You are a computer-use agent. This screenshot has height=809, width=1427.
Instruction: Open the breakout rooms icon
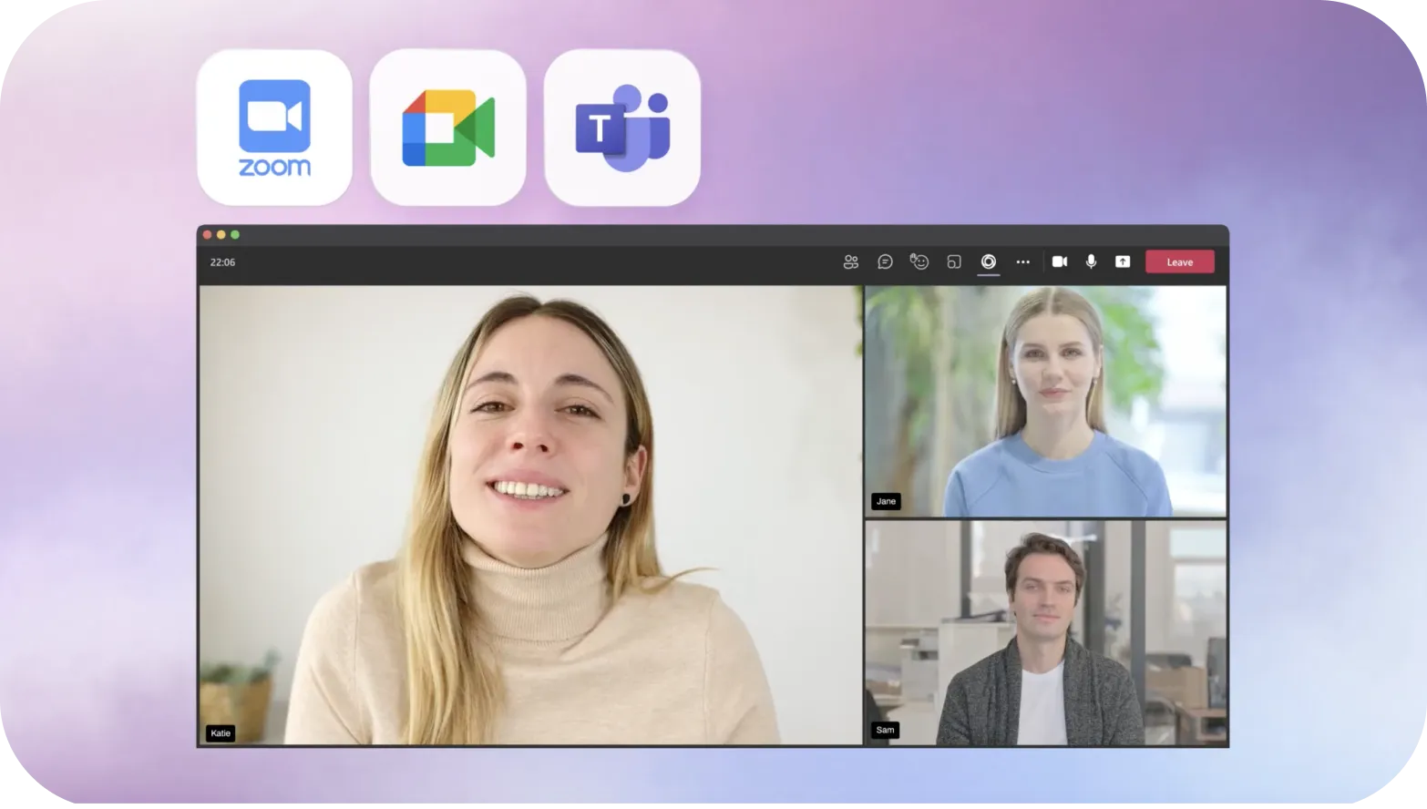pos(953,261)
